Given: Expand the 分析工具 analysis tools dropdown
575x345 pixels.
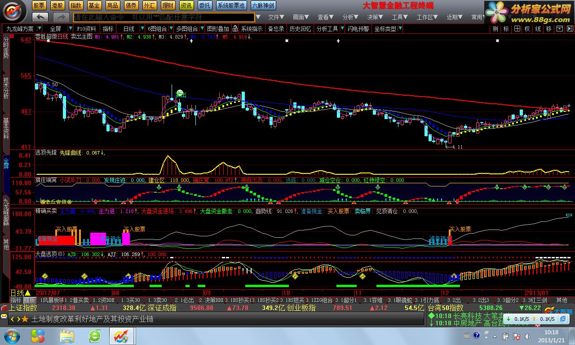Looking at the screenshot, I should pos(341,28).
